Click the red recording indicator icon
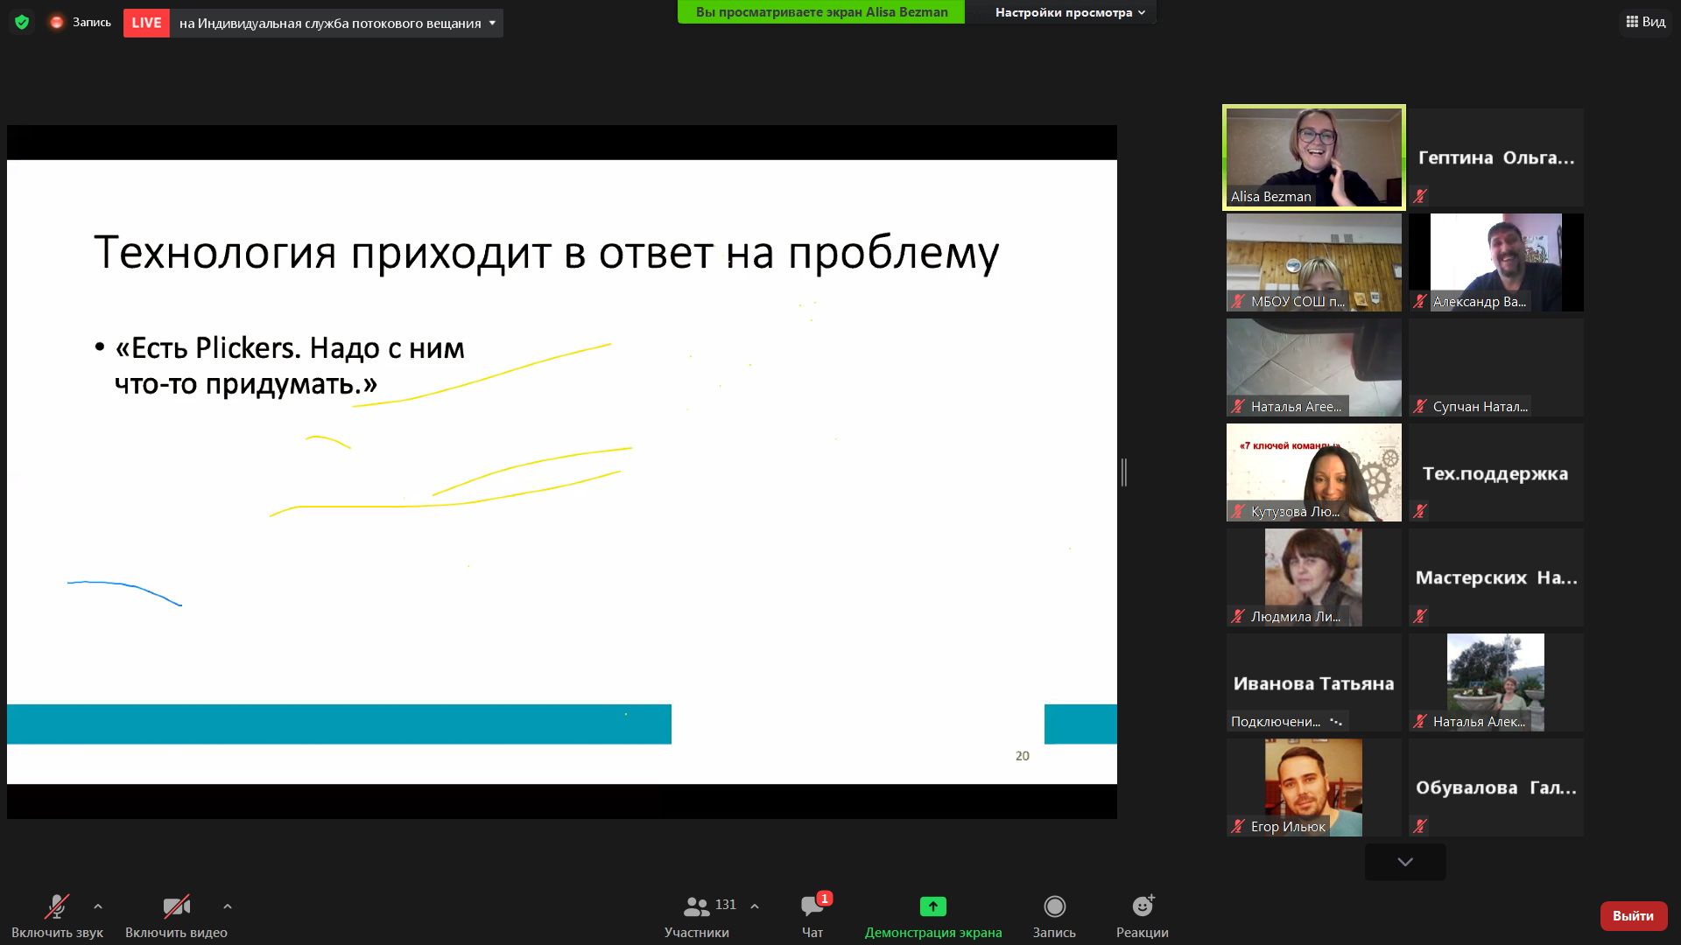The width and height of the screenshot is (1681, 945). [x=57, y=23]
